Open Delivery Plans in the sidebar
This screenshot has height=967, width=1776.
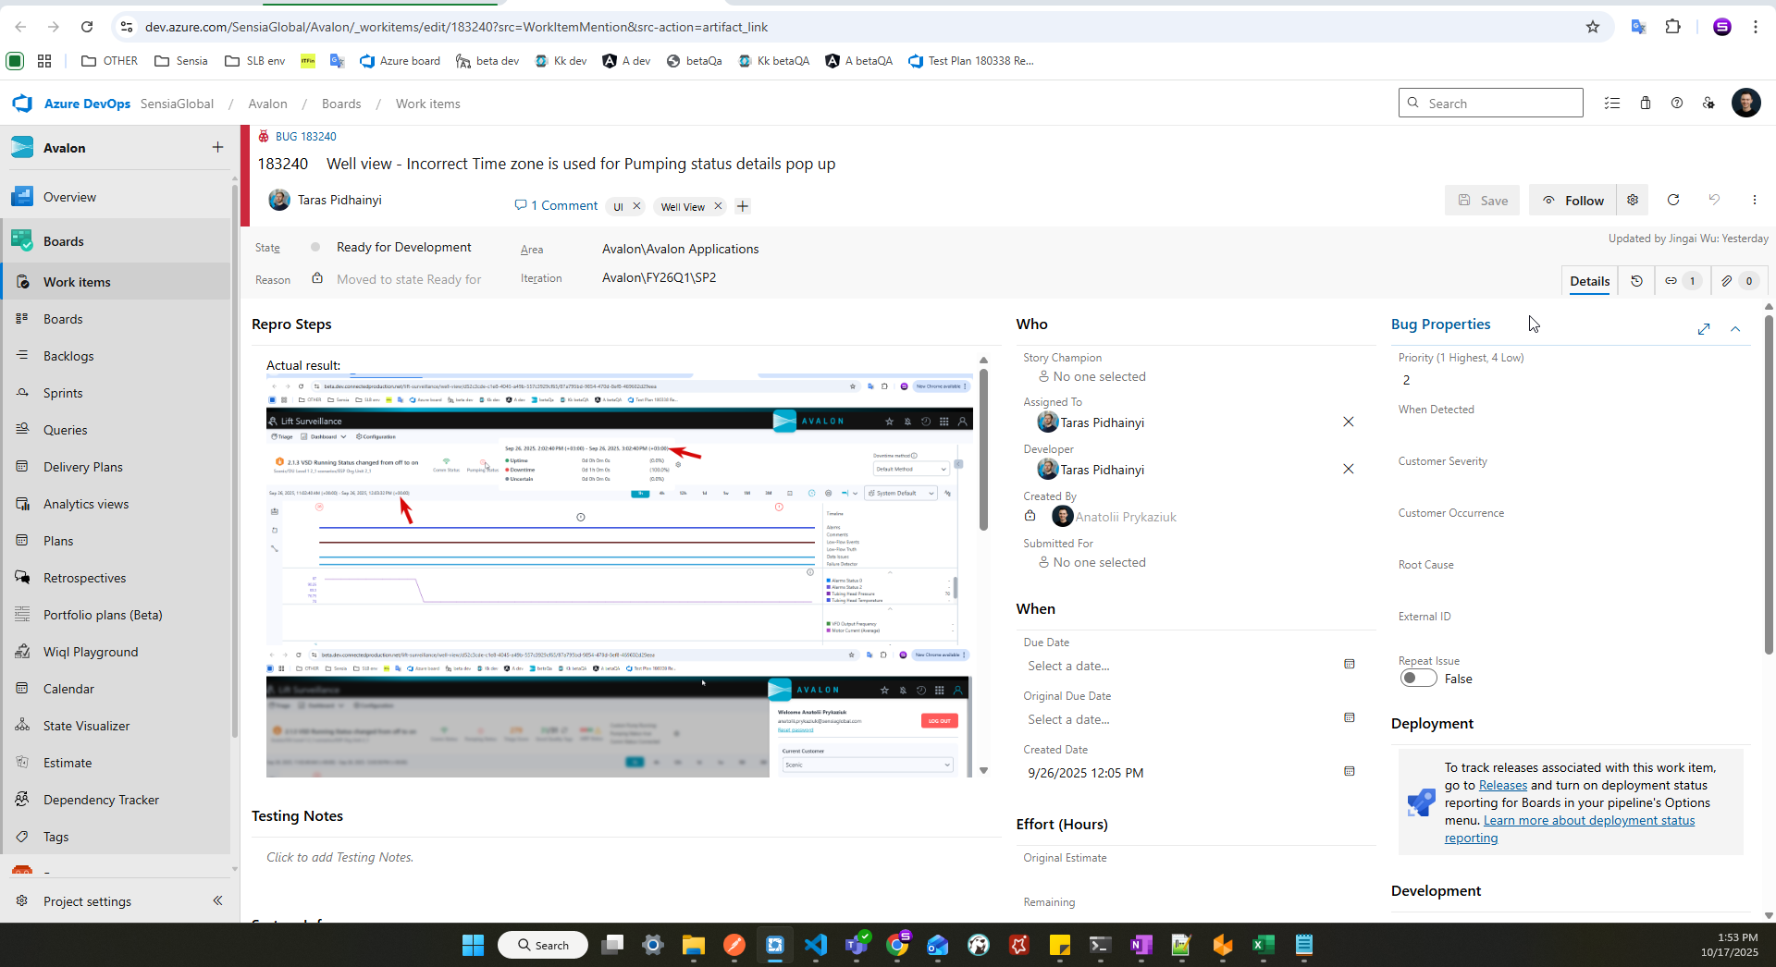[117, 467]
